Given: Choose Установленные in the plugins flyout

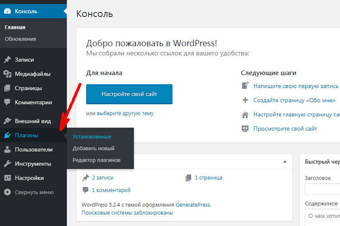Looking at the screenshot, I should click(x=92, y=137).
